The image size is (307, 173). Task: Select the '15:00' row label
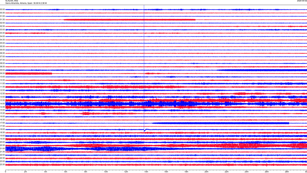click(2, 110)
